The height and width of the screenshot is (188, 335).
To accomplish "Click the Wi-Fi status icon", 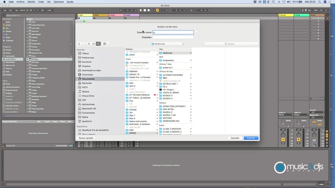I will 284,2.
